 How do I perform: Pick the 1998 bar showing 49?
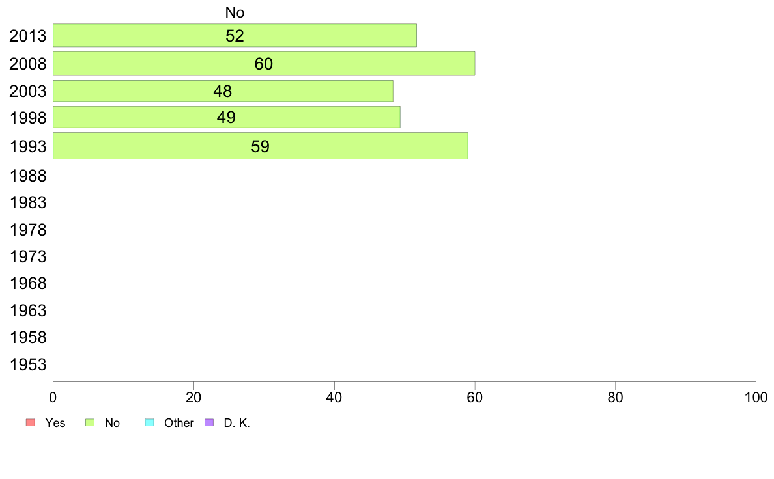tap(226, 118)
